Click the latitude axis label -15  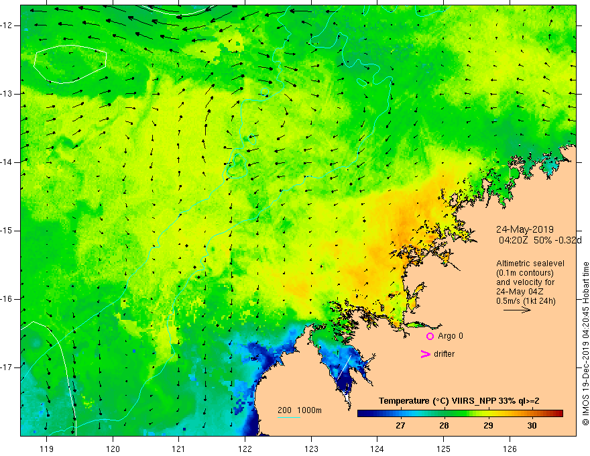pos(7,231)
